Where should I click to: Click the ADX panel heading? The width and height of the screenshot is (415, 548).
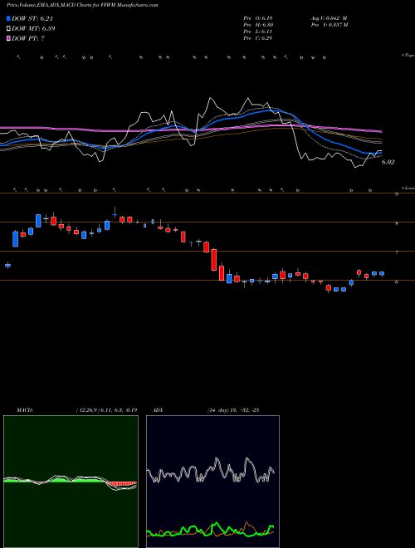point(158,410)
